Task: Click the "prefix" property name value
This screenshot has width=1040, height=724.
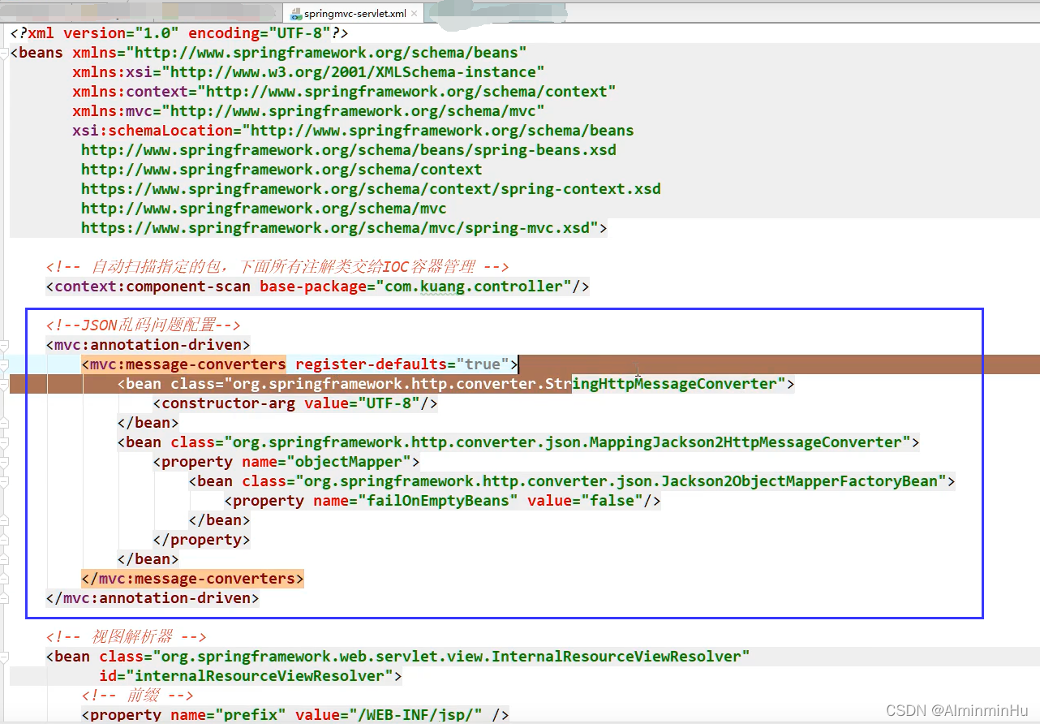Action: tap(251, 715)
